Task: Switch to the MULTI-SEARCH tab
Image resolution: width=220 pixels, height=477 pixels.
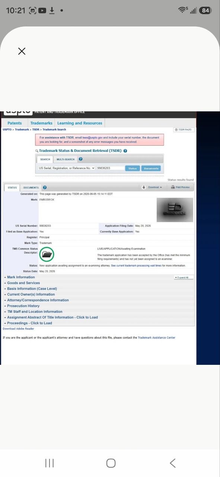Action: 66,159
